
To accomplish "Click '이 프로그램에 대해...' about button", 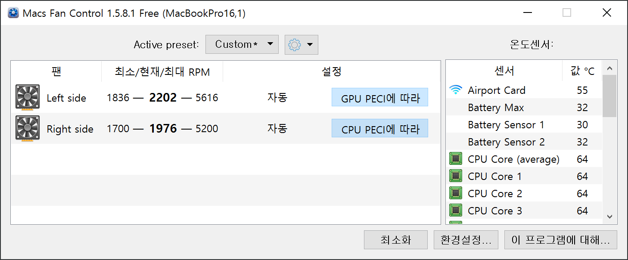I will pos(561,240).
